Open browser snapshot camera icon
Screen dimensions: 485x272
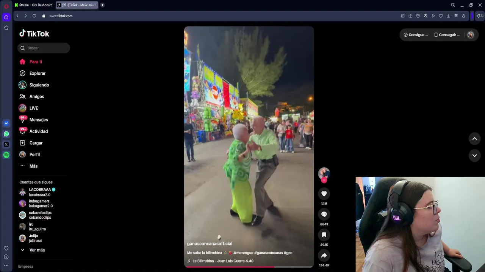[x=410, y=16]
